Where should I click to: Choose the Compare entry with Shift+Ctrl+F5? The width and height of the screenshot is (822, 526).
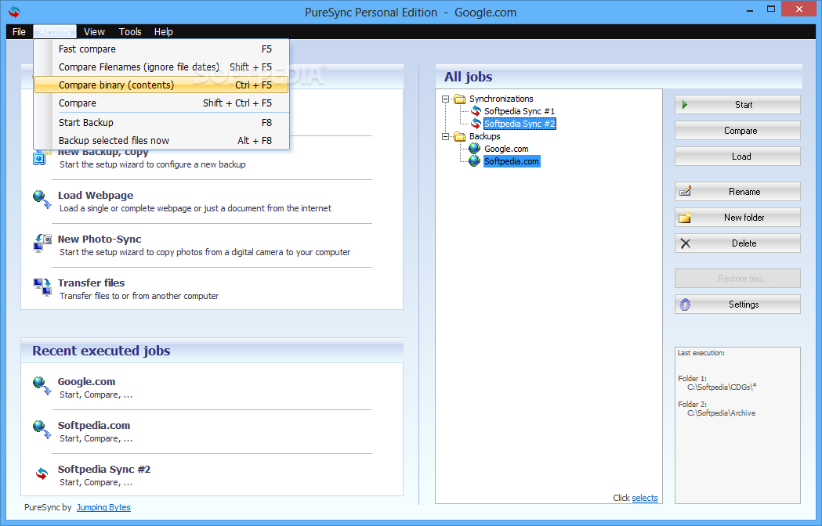click(161, 103)
